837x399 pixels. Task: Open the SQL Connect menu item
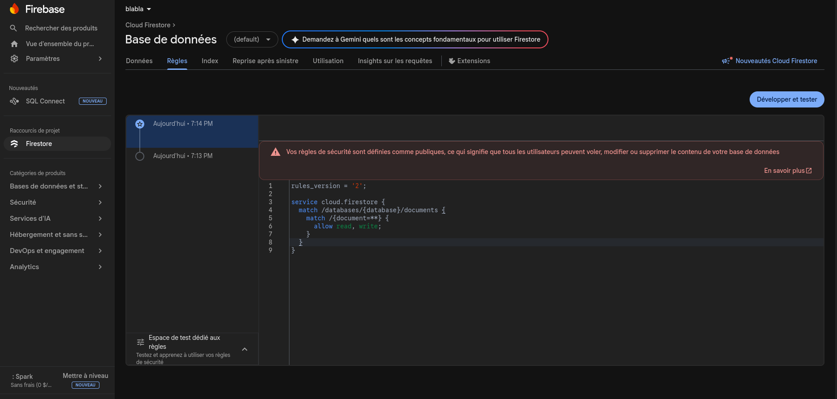45,101
